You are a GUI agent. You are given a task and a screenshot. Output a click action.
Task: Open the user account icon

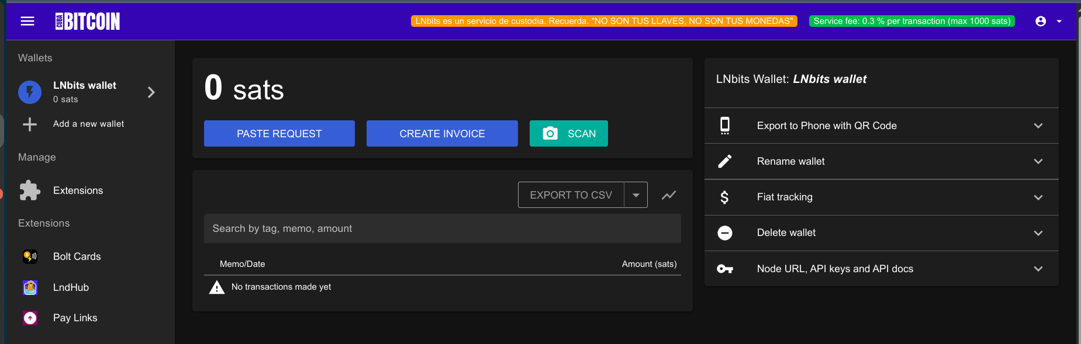[1041, 21]
